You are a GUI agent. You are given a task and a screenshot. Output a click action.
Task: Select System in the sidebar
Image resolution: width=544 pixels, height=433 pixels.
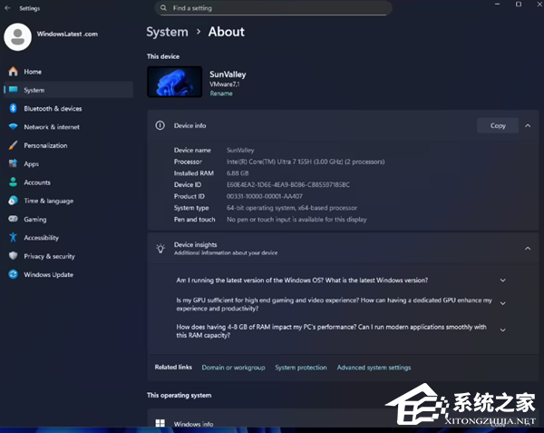pyautogui.click(x=68, y=90)
